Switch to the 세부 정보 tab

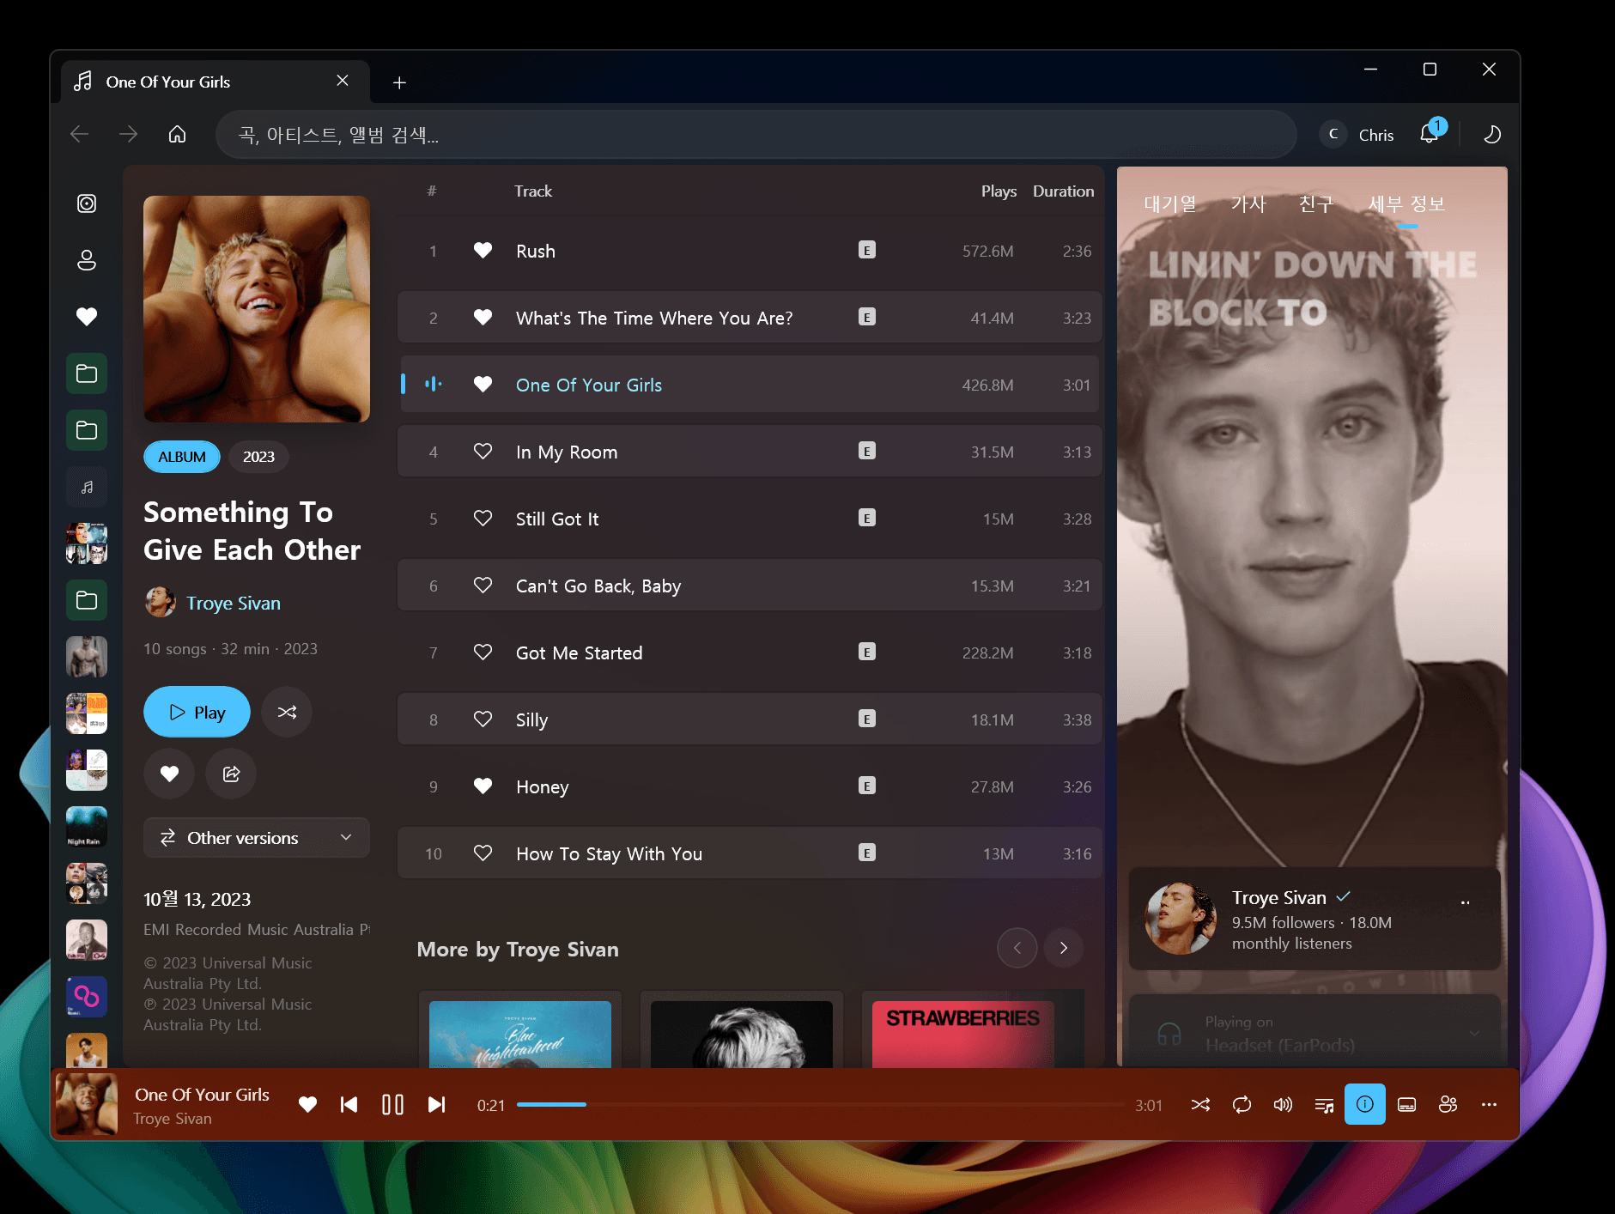[x=1406, y=203]
